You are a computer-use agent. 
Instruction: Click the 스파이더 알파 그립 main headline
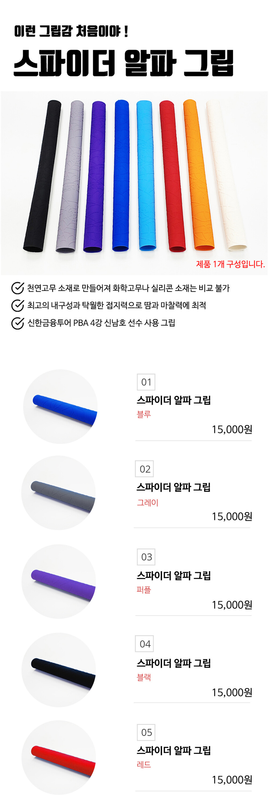point(124,63)
